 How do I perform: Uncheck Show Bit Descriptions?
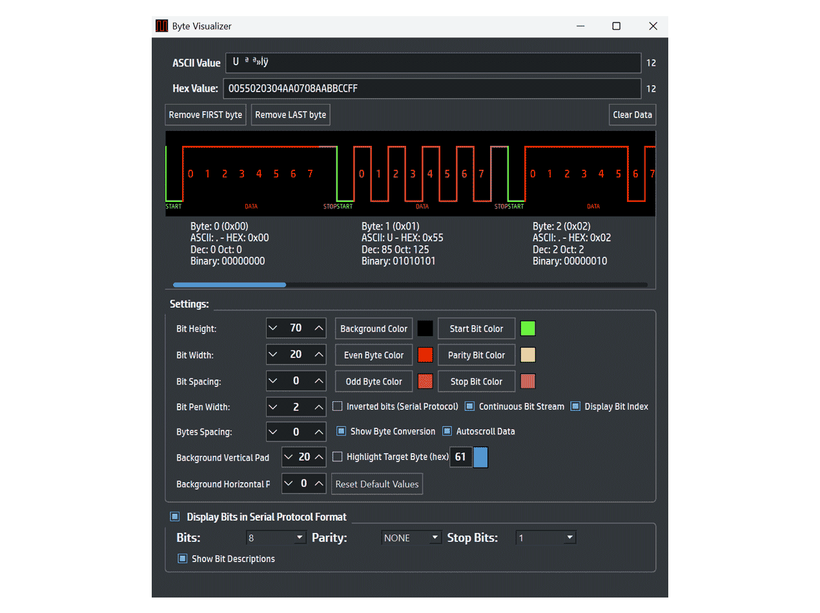182,559
